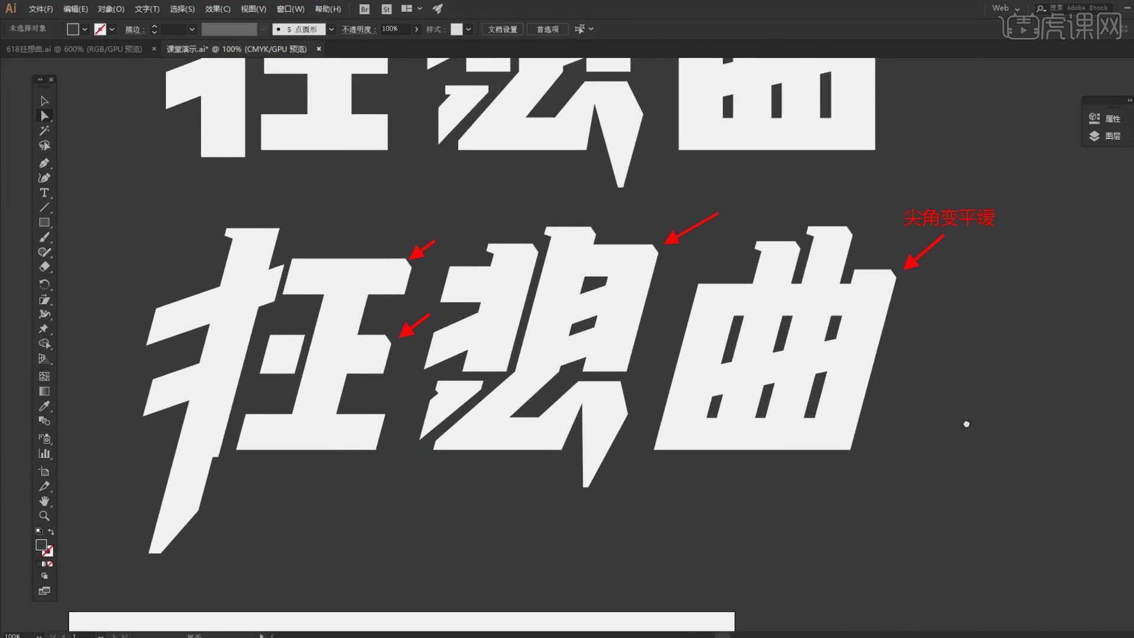Select the Eraser tool
Screen dimensions: 1134x638
pos(44,267)
